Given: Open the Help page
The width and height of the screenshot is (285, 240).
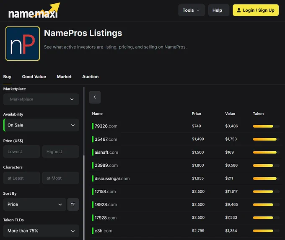Looking at the screenshot, I should (218, 10).
